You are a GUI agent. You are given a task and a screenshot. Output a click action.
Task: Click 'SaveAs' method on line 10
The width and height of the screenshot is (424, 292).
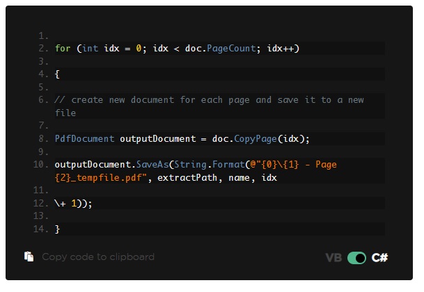152,165
